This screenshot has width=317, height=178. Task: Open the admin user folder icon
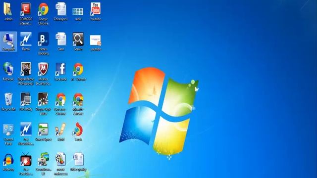click(8, 9)
